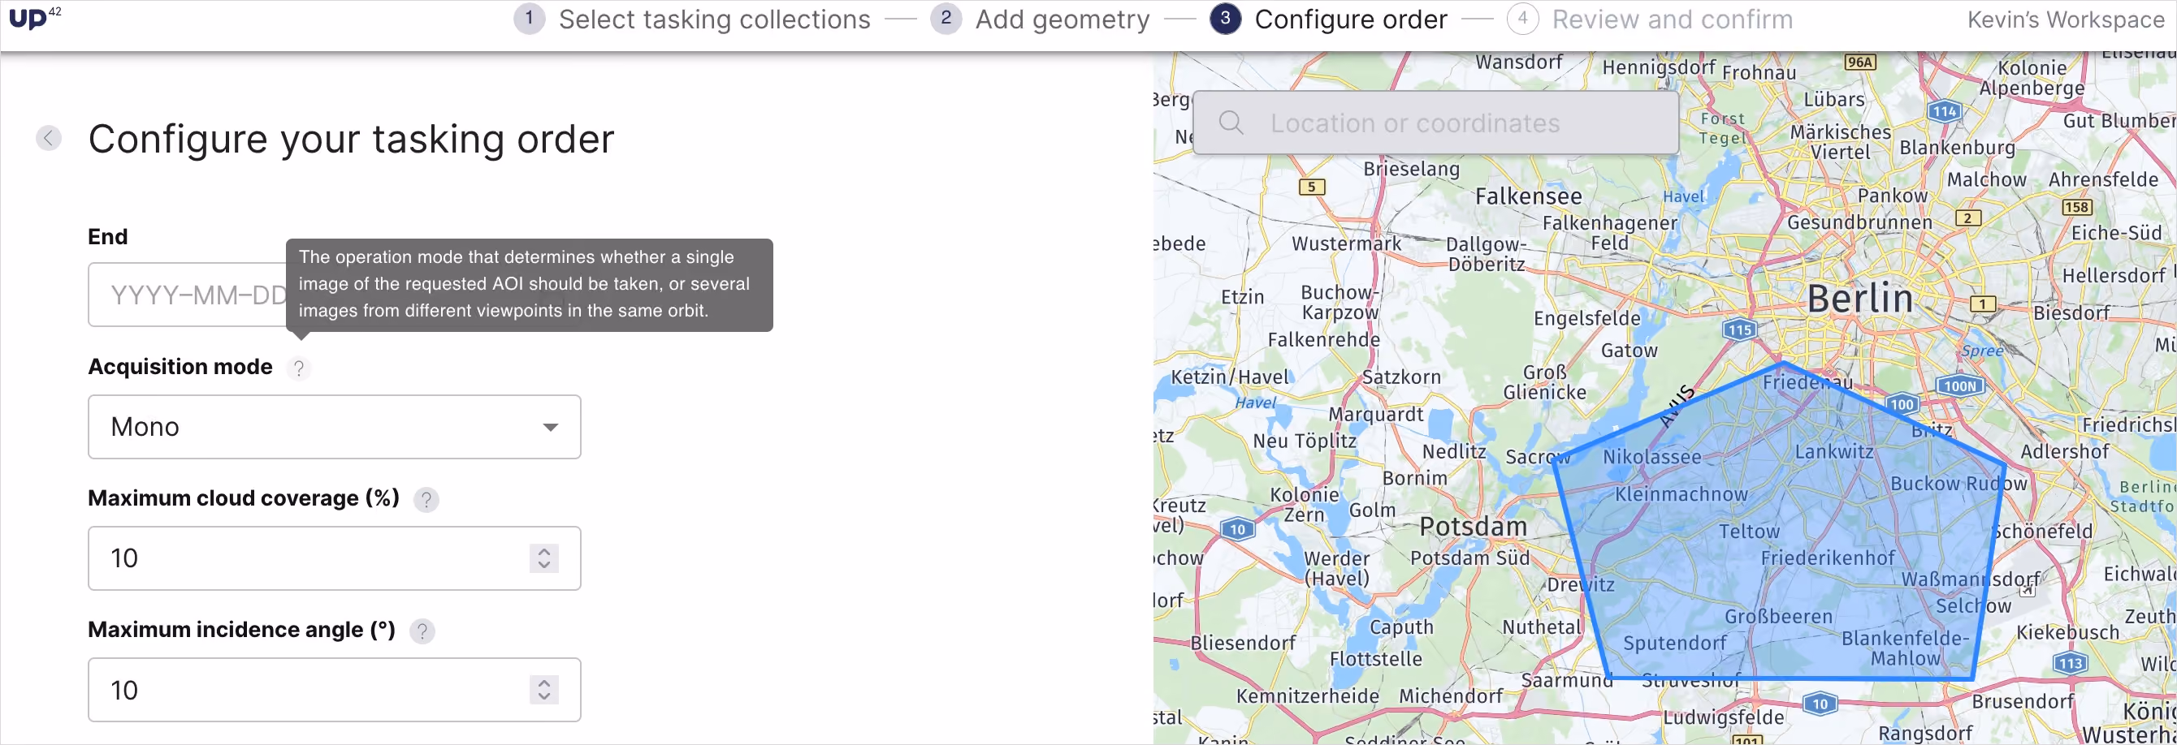Click the incidence angle stepper arrows
The width and height of the screenshot is (2177, 745).
click(x=544, y=689)
